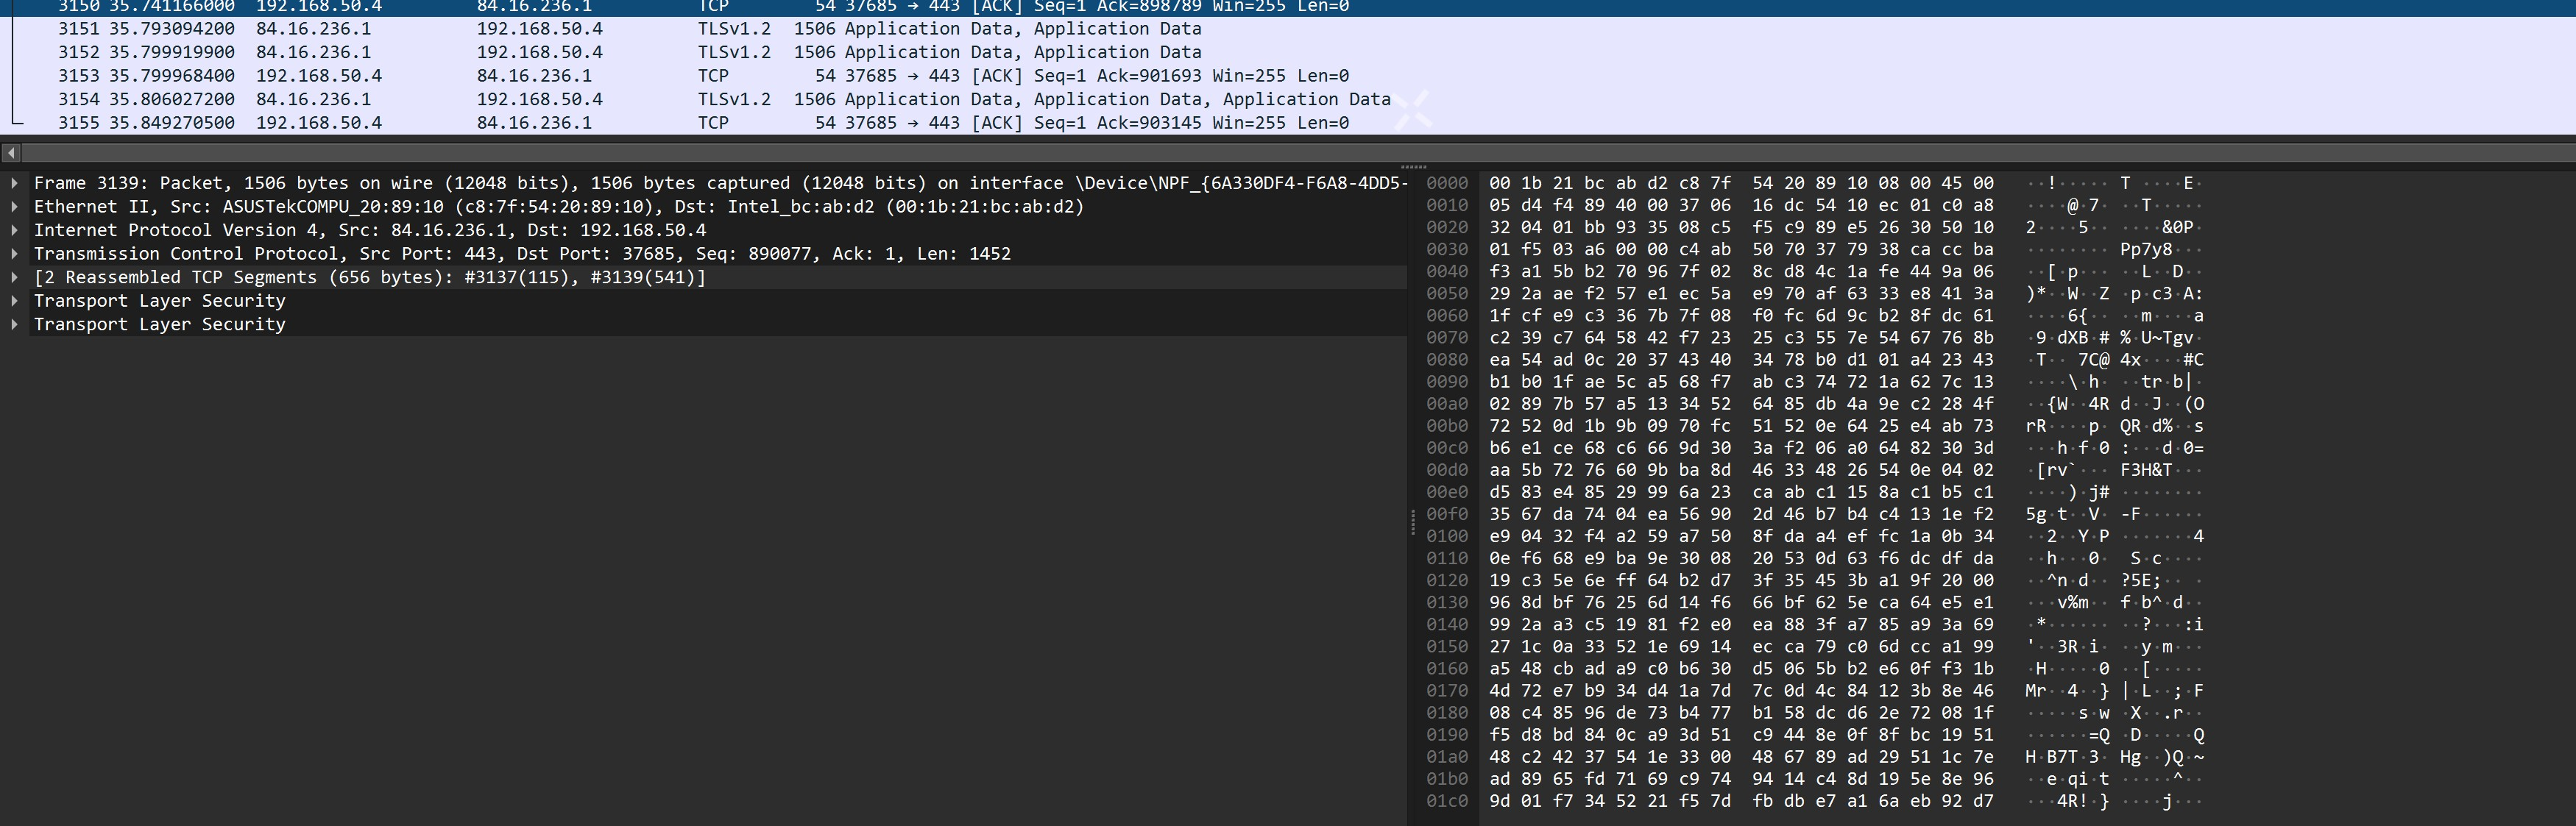The image size is (2576, 826).
Task: Click ASCII text Pp7y8 in the dump
Action: click(2146, 249)
